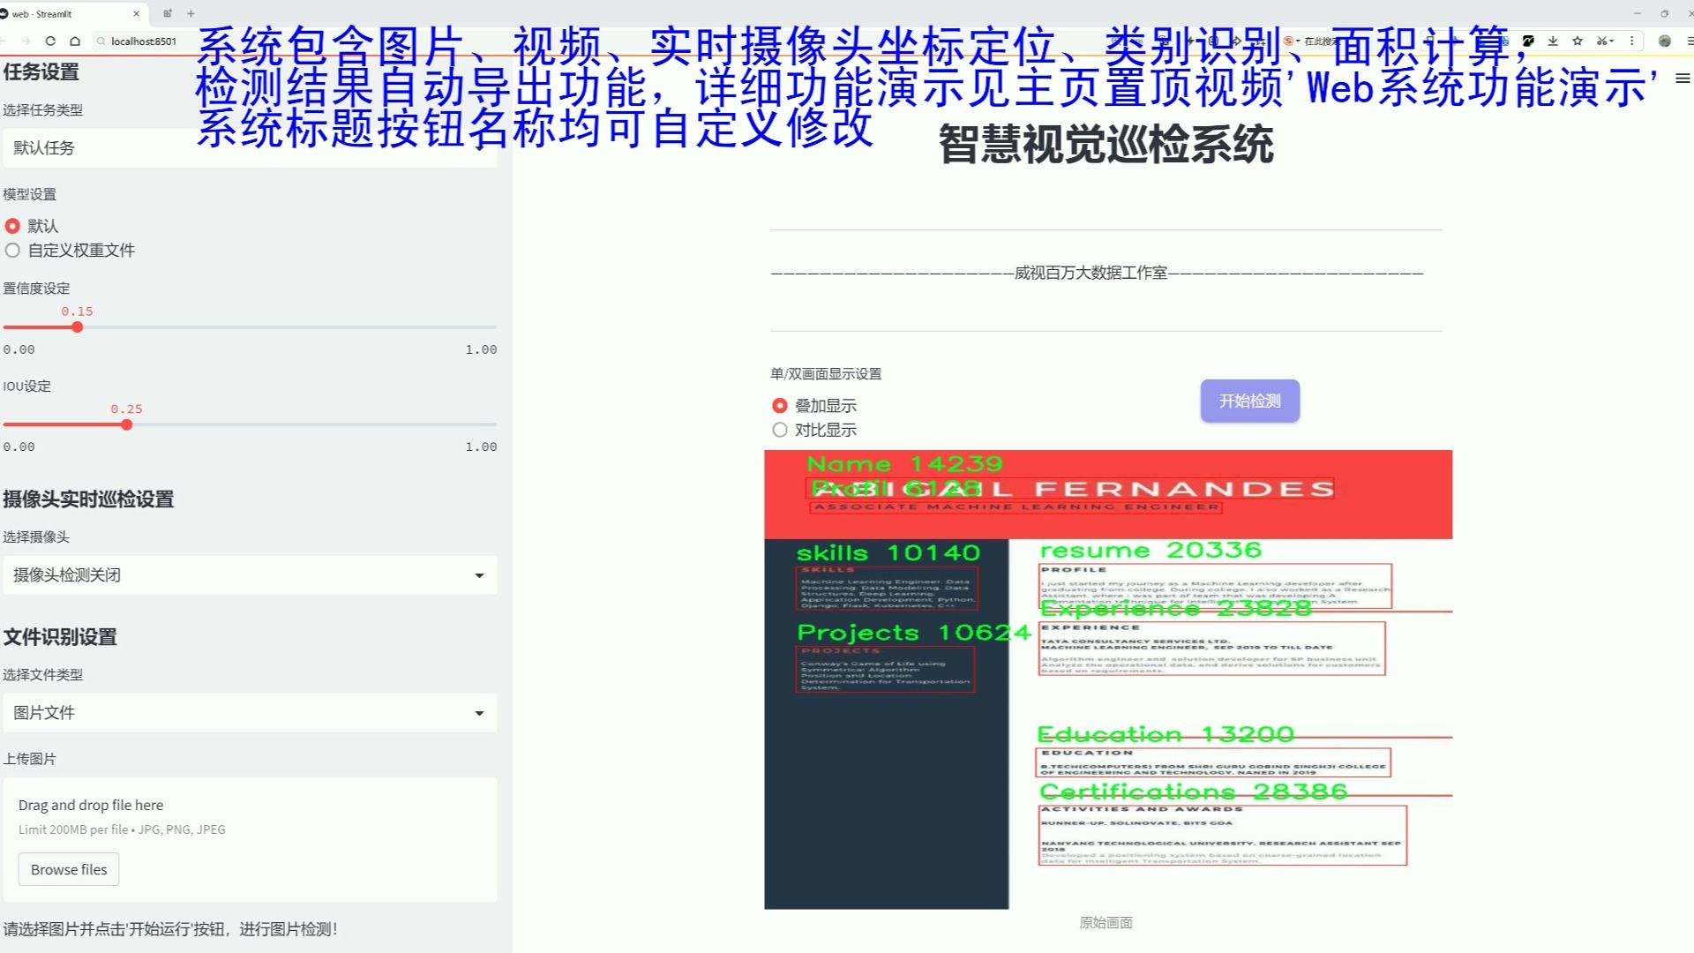Open the 默认任务 task type selector
Image resolution: width=1694 pixels, height=953 pixels.
[250, 148]
